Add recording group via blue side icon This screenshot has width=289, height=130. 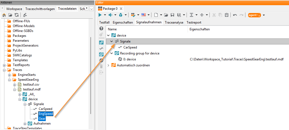[101, 54]
